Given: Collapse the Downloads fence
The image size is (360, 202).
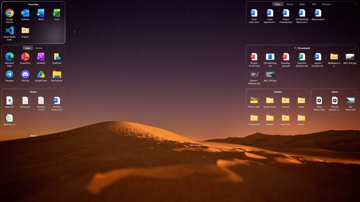Looking at the screenshot, I should click(355, 48).
